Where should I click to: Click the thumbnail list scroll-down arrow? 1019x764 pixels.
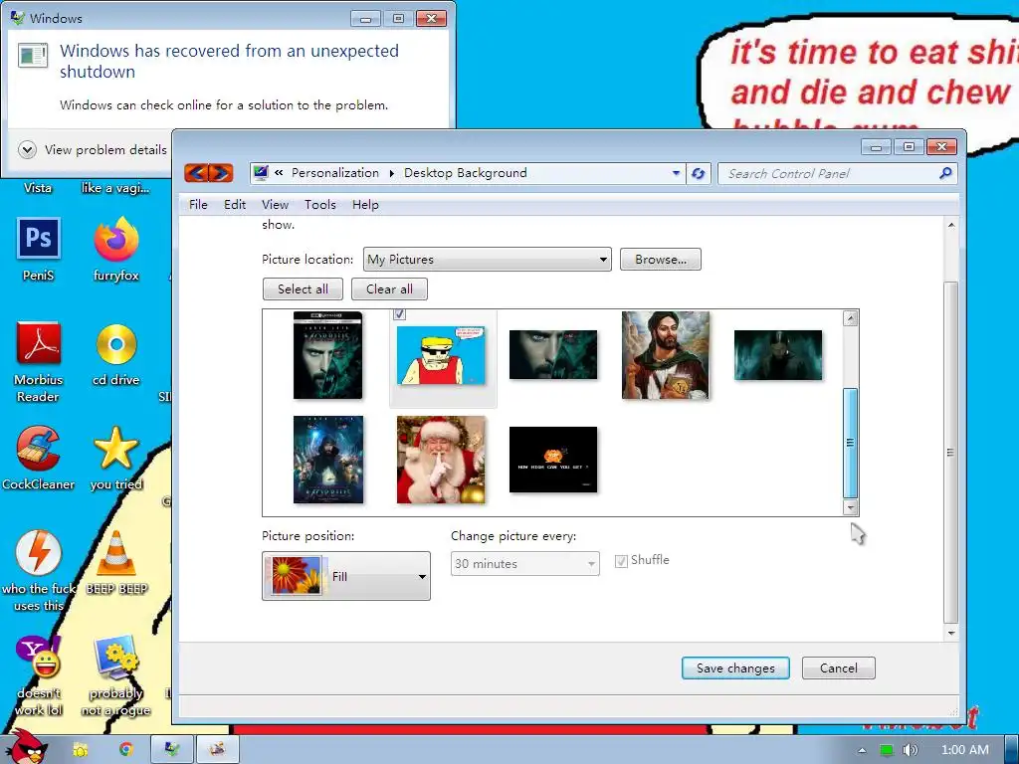point(850,508)
